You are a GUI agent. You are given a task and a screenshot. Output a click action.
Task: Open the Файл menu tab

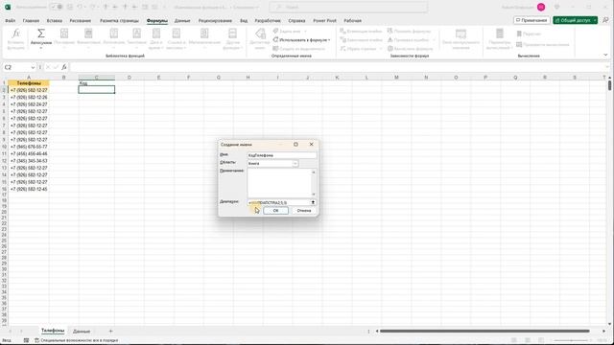(x=11, y=21)
